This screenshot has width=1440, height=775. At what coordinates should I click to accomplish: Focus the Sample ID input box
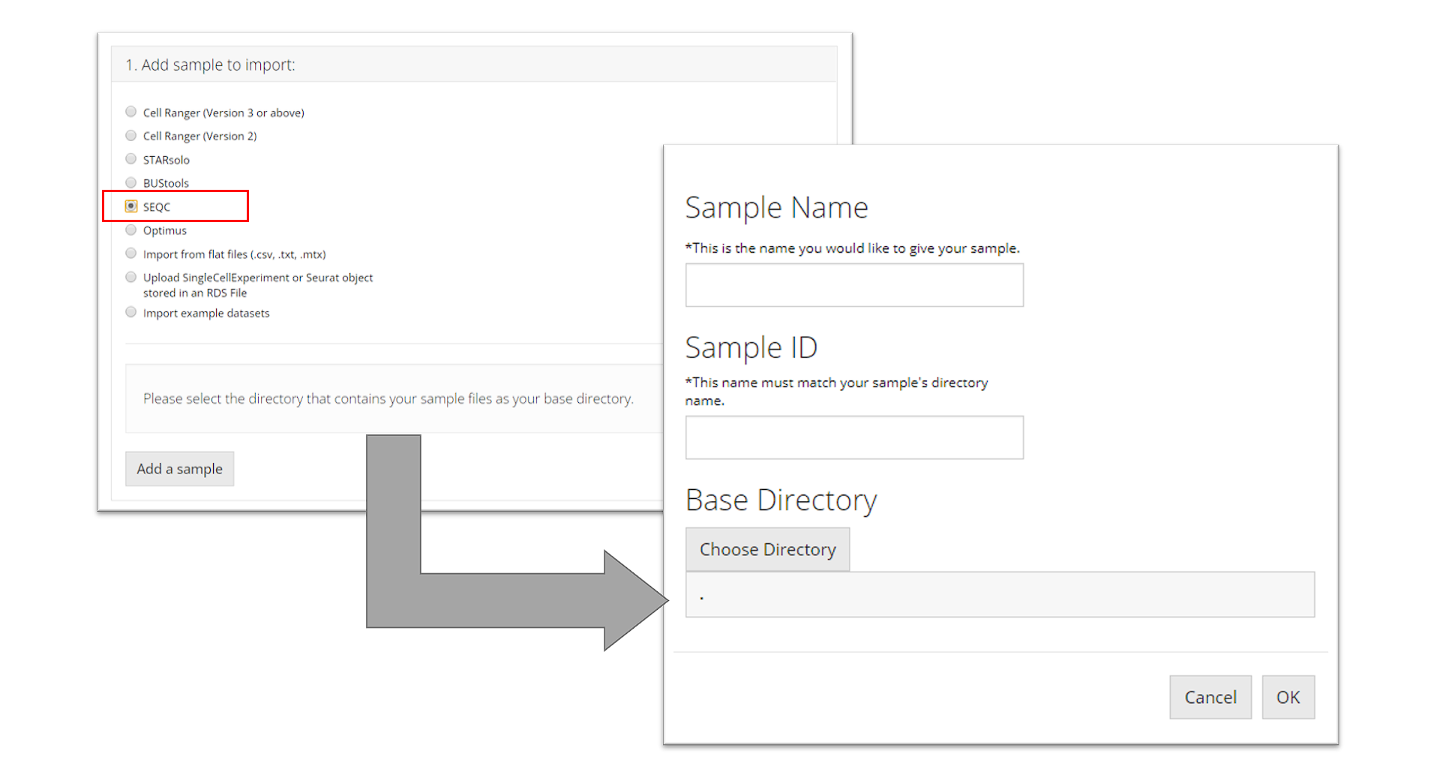(853, 437)
